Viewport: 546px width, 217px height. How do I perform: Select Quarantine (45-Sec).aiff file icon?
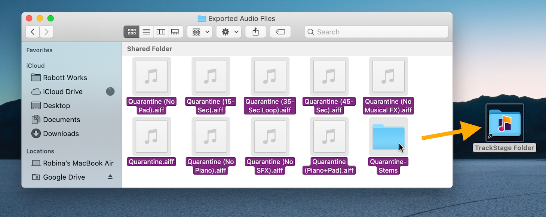coord(329,76)
